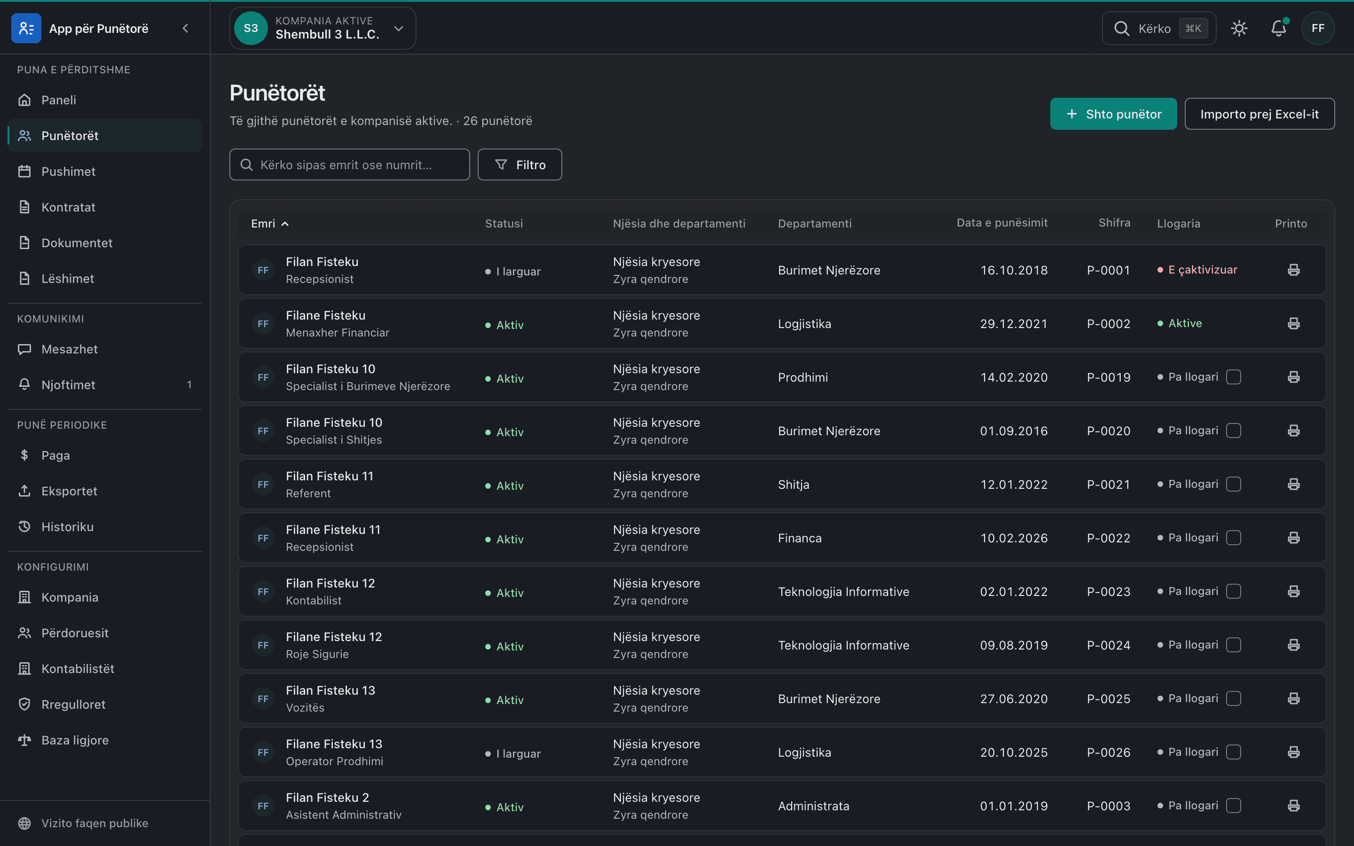Screen dimensions: 1354x846
Task: Click Importo prej Excel-it button
Action: (1260, 114)
